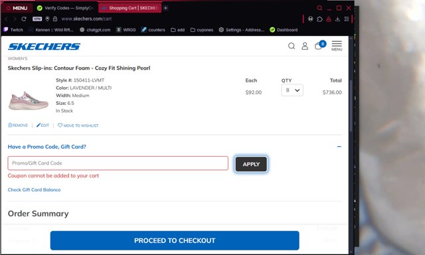The width and height of the screenshot is (425, 255).
Task: Open a new browser tab
Action: [165, 8]
